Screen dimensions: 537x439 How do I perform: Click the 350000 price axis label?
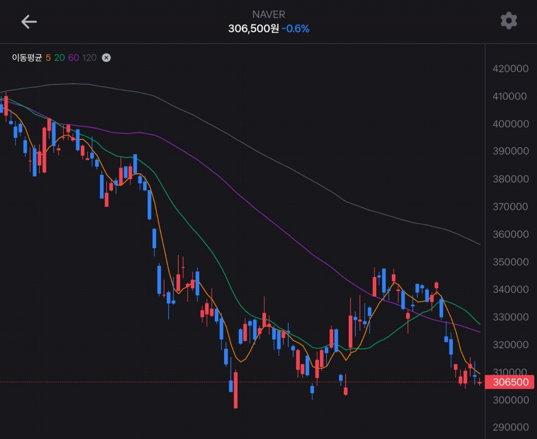coord(511,262)
